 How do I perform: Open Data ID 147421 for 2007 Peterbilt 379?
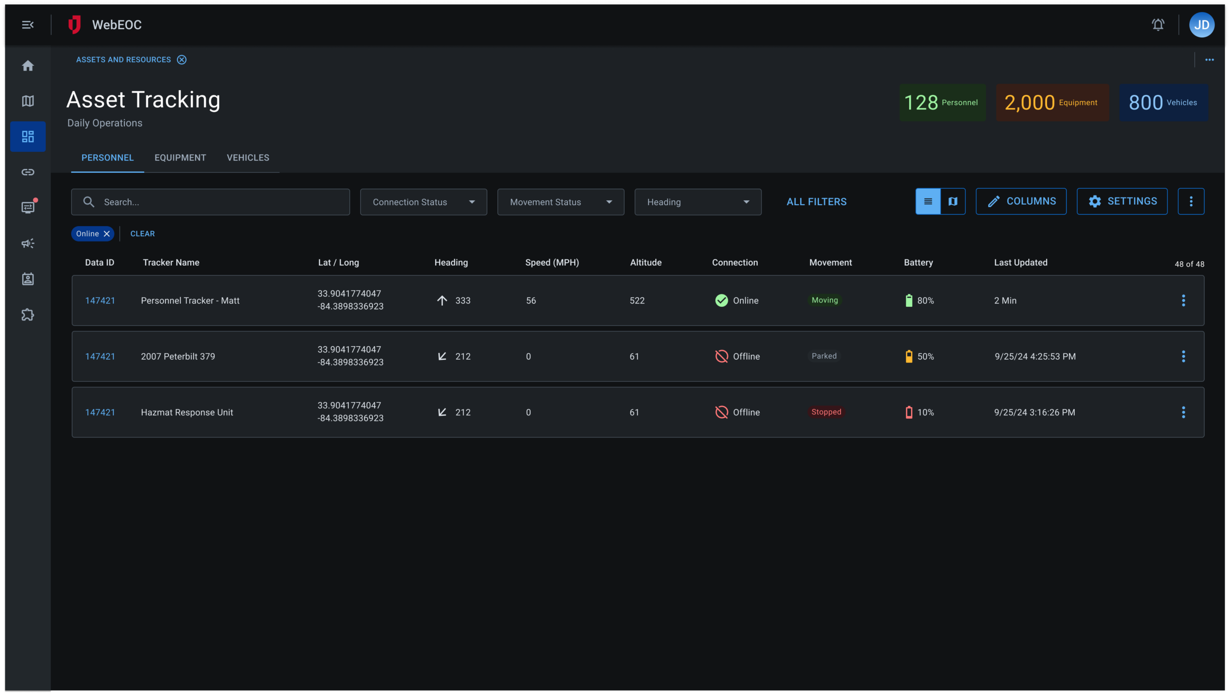point(100,356)
